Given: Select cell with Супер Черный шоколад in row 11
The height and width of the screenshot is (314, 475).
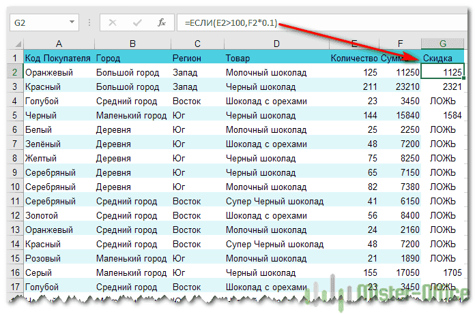Looking at the screenshot, I should tap(276, 201).
